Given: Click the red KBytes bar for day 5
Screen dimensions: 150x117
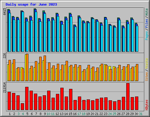Looking at the screenshot, I should coord(27,98).
